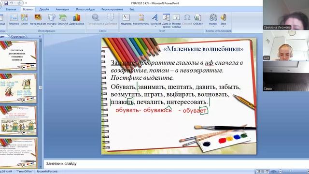Open the Главная ribbon tab
Image resolution: width=309 pixels, height=174 pixels.
11,9
